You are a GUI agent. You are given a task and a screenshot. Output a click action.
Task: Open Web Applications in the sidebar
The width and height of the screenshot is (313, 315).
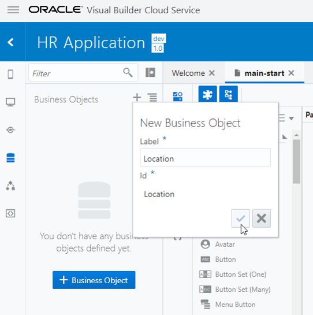[10, 102]
